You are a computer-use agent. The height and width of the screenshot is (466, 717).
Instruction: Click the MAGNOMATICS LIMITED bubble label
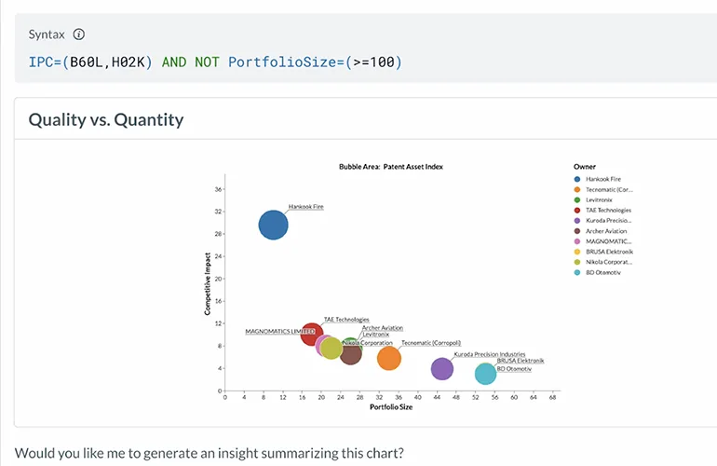[279, 331]
